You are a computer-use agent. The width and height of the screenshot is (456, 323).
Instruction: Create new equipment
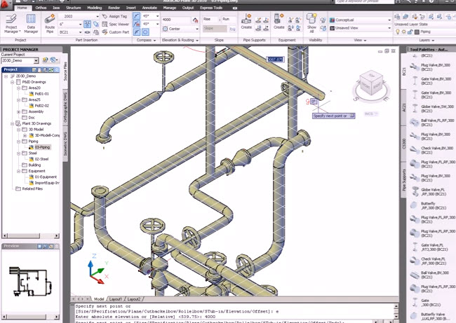(x=279, y=22)
